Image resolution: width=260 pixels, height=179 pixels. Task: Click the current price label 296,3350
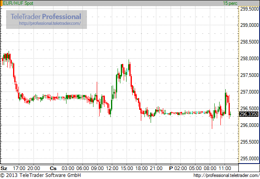(x=249, y=114)
